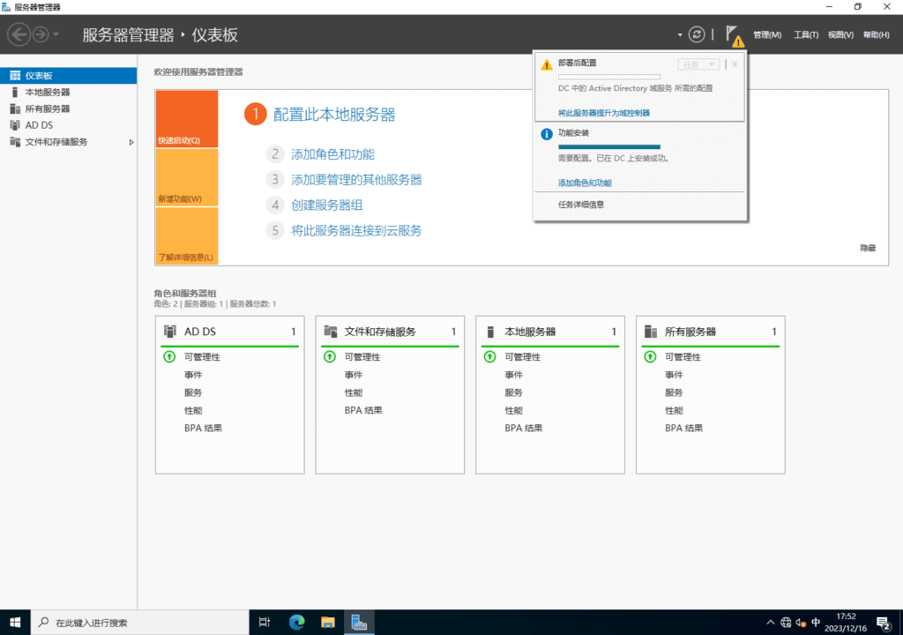Click 配置此本地服务器 link
The height and width of the screenshot is (635, 903).
coord(334,115)
